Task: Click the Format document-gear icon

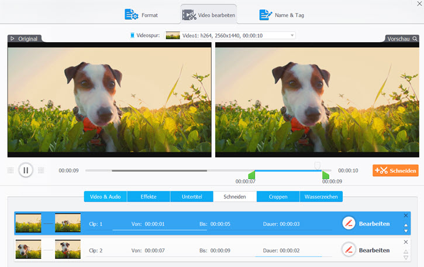Action: pos(131,15)
